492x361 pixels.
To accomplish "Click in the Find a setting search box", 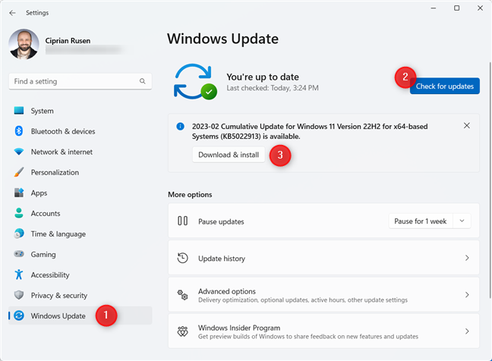I will click(80, 81).
